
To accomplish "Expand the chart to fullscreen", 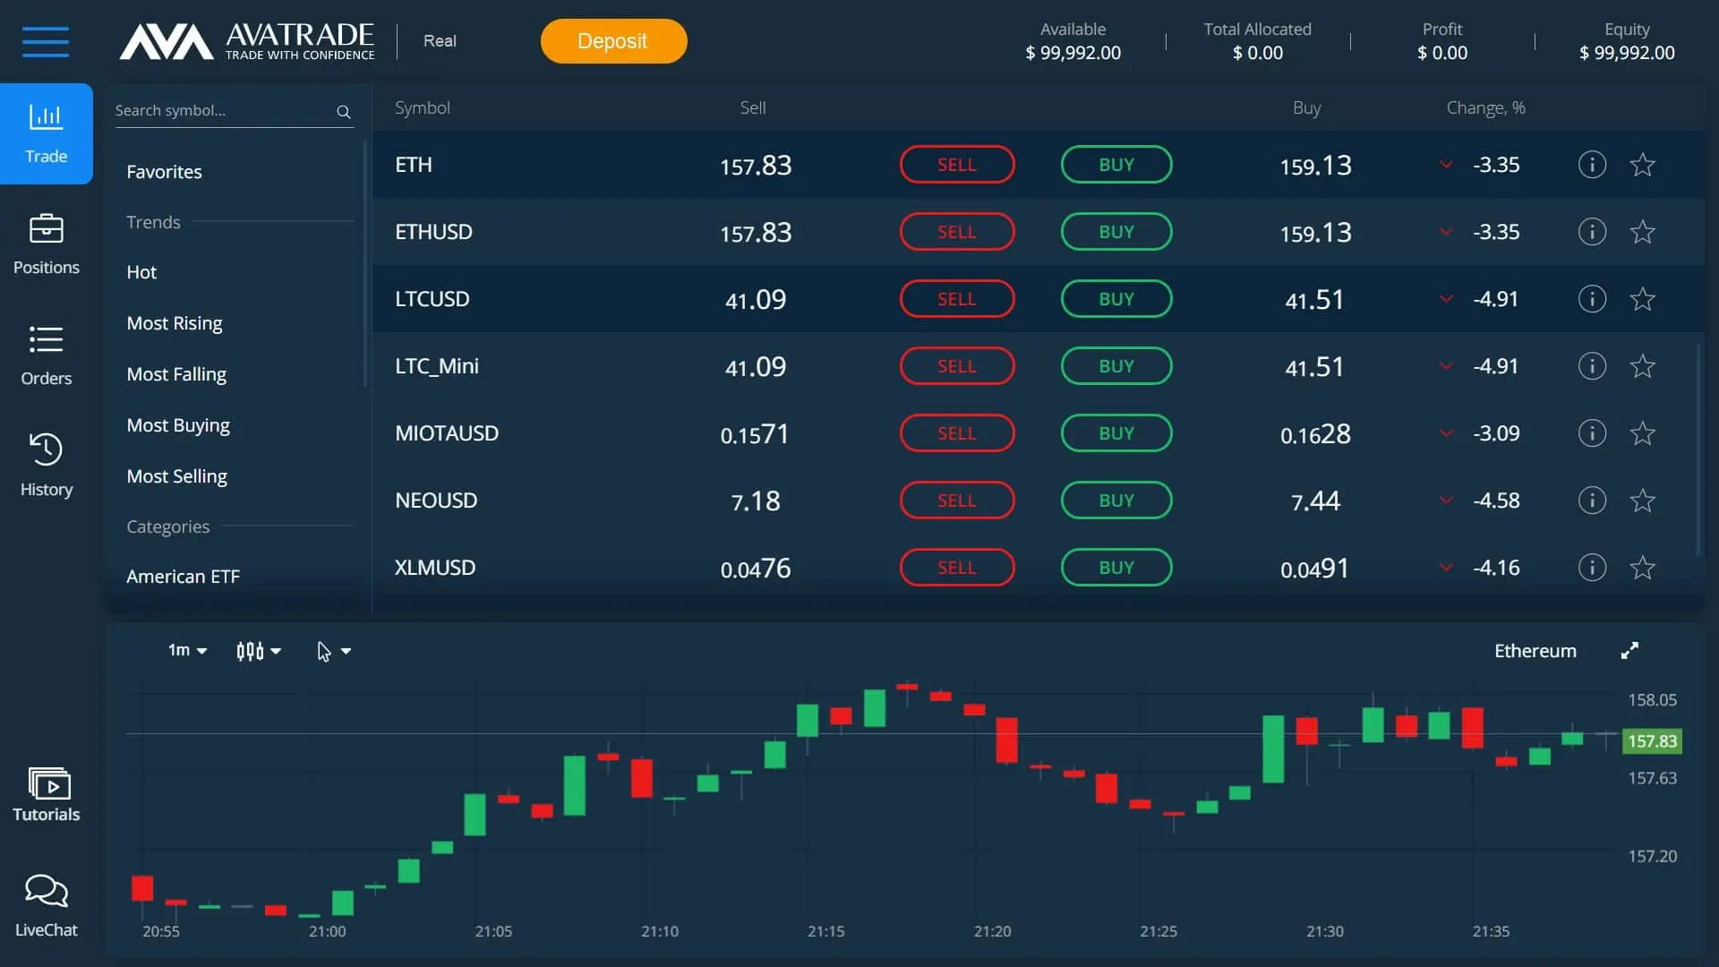I will click(1629, 651).
